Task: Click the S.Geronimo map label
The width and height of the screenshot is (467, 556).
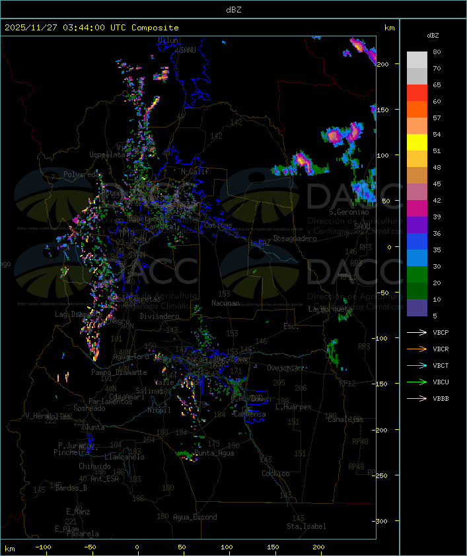Action: 349,212
